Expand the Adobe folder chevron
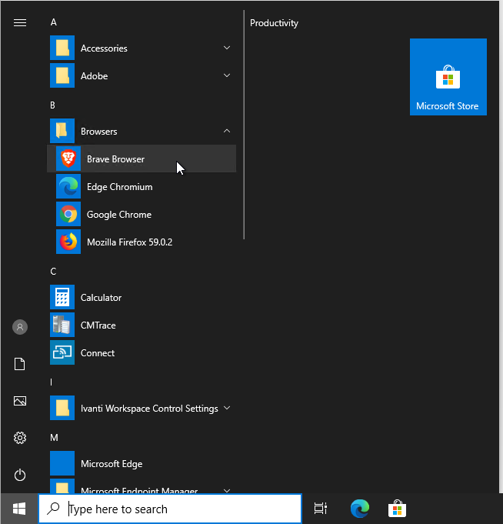 (x=227, y=75)
